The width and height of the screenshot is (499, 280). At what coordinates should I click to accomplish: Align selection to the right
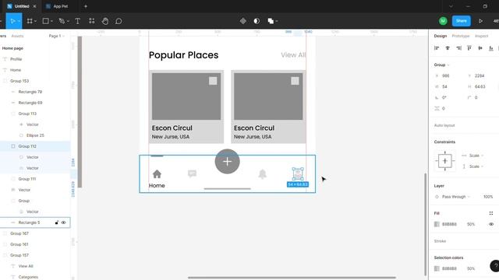458,48
